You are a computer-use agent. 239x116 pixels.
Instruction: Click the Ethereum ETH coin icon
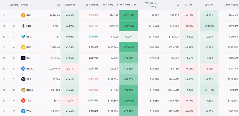(23, 26)
